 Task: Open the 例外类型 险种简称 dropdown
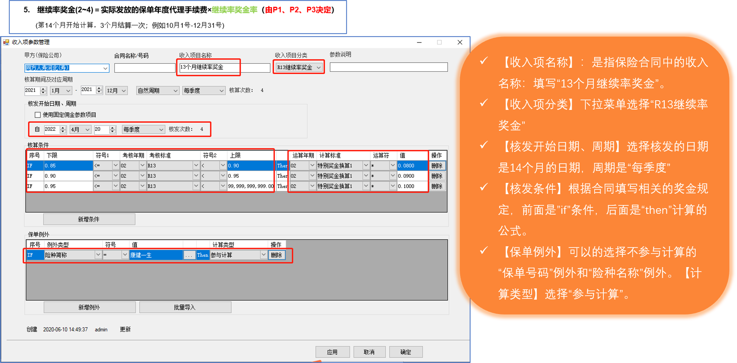(97, 255)
